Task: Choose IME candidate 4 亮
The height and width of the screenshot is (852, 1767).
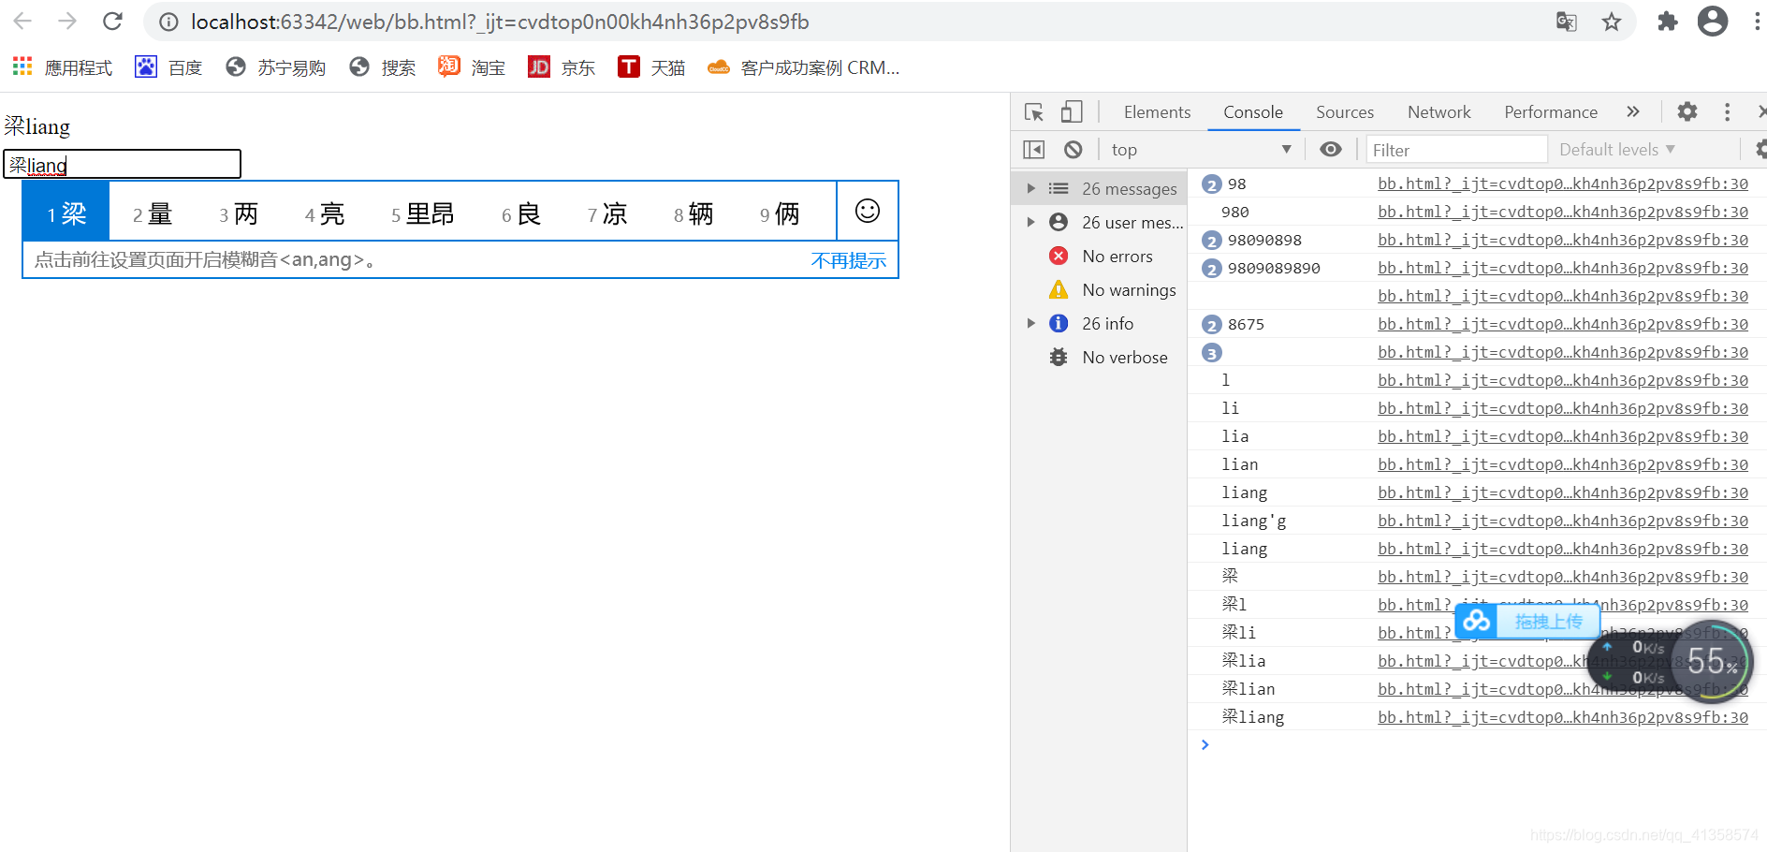Action: [x=324, y=213]
